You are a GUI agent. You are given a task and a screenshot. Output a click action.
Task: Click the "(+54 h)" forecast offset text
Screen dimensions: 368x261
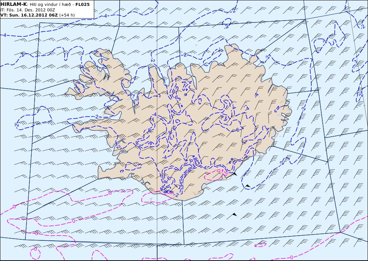coord(67,15)
